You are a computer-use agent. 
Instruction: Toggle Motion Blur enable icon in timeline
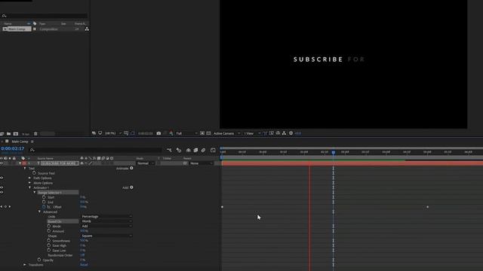click(x=203, y=150)
